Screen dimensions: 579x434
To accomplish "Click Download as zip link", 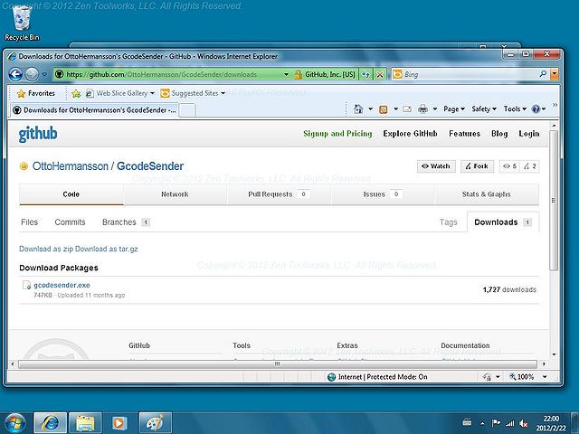I will (46, 249).
